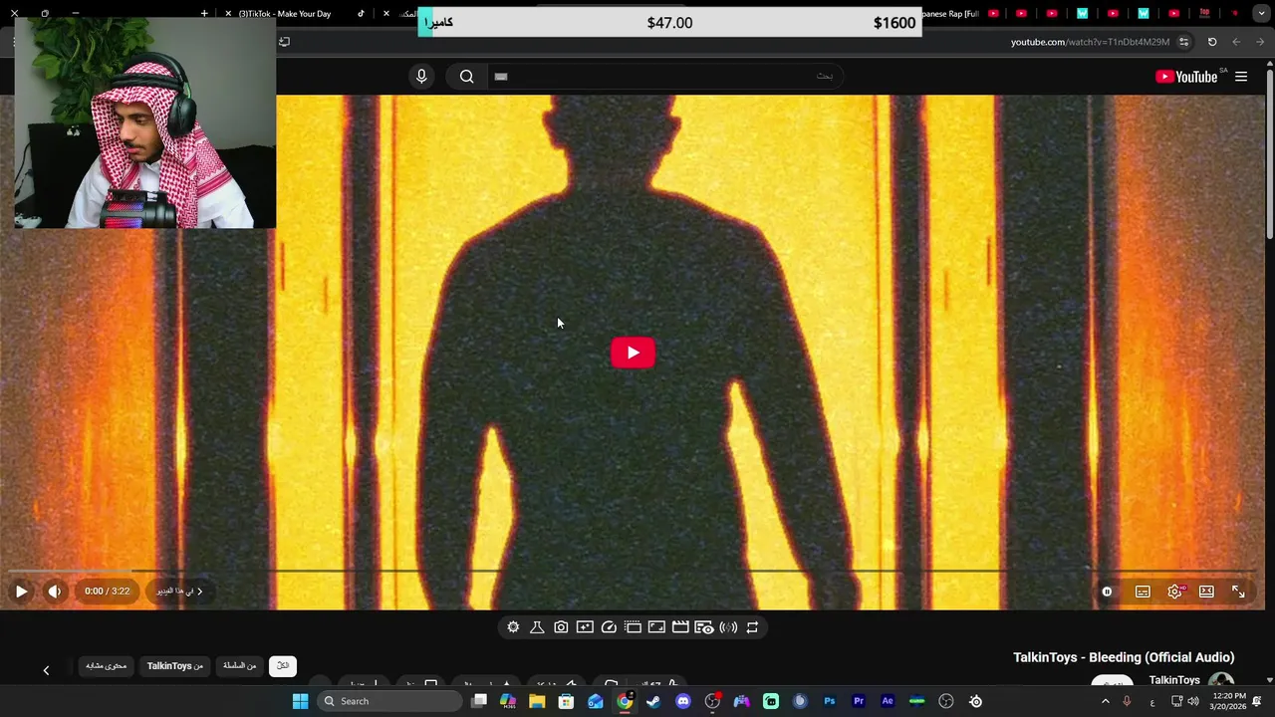Go to YouTube home via the logo
Image resolution: width=1275 pixels, height=717 pixels.
(1186, 77)
